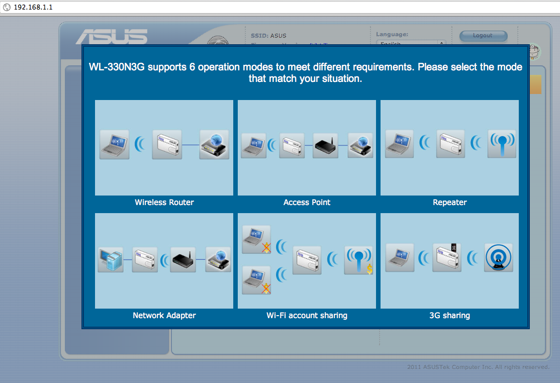Click the desktop PC icon in Network Adapter panel
The image size is (560, 383).
[111, 259]
